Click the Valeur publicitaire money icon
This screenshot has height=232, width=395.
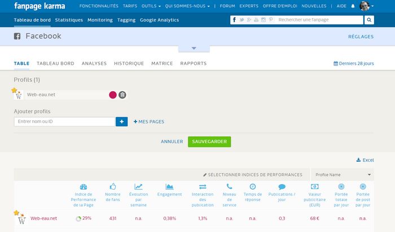(x=315, y=186)
